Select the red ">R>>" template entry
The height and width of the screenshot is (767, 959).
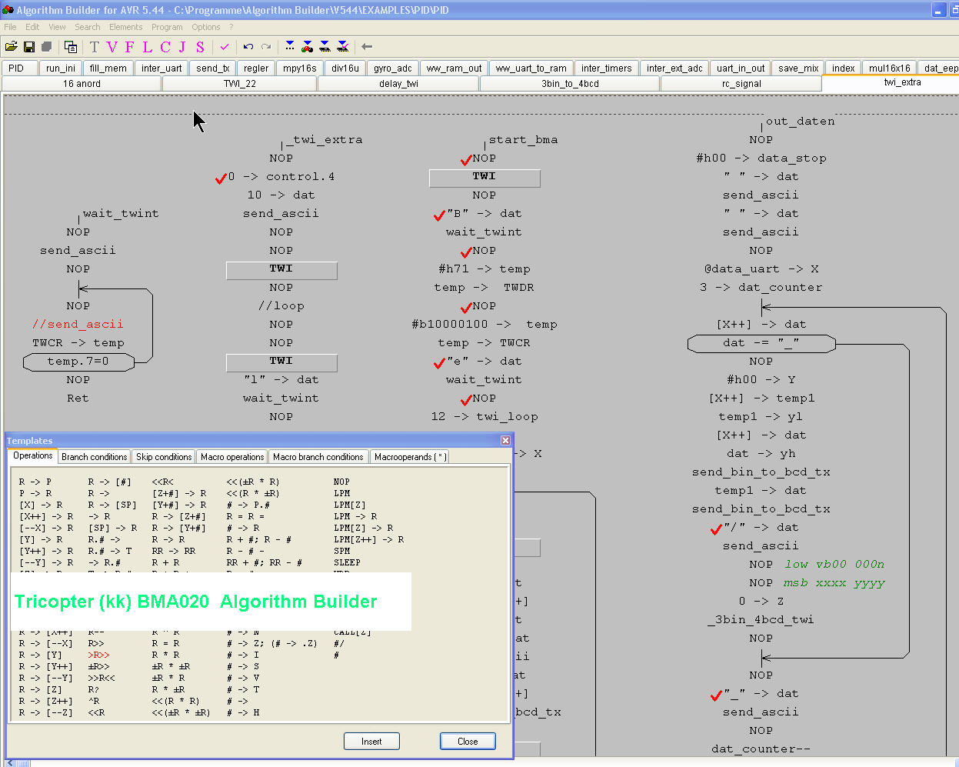[x=98, y=655]
